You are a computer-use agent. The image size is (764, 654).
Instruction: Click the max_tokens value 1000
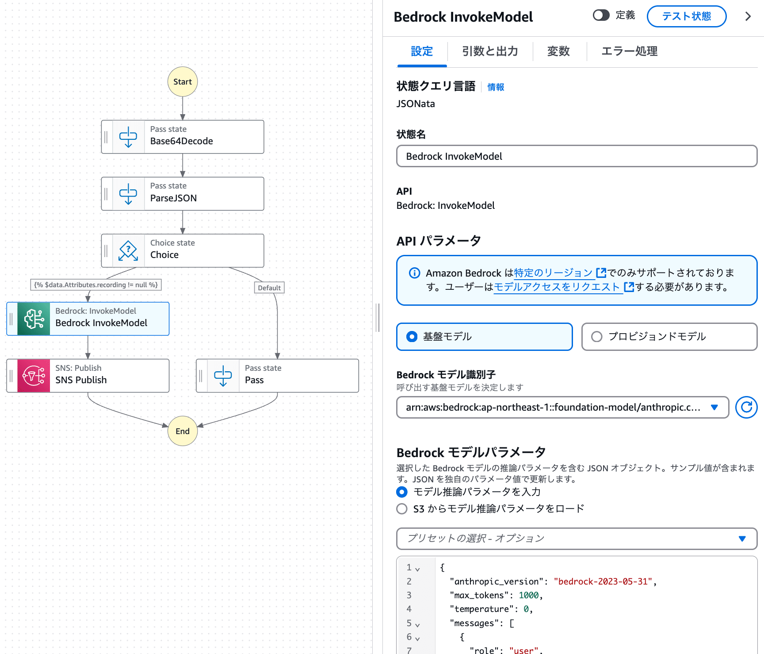(x=529, y=595)
